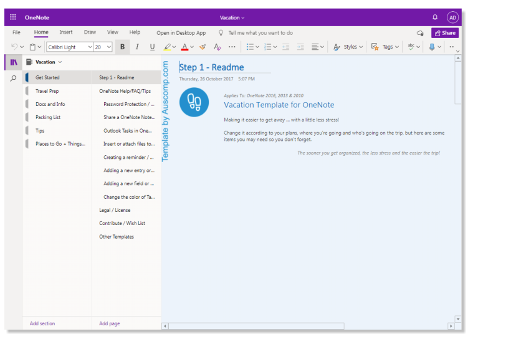Click the vertical scrollbar down arrow
511x349 pixels.
(458, 319)
